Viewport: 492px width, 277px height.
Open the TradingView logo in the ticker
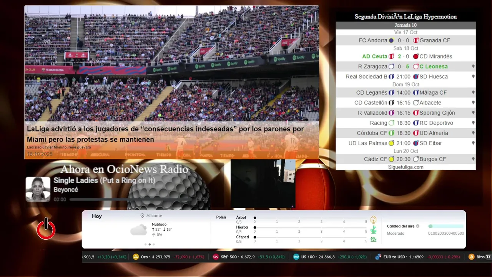pyautogui.click(x=488, y=257)
